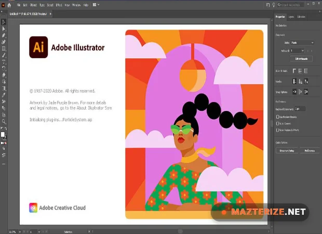Screen dimensions: 322x234
Task: Toggle the Show Rulers icon
Action: pyautogui.click(x=294, y=71)
